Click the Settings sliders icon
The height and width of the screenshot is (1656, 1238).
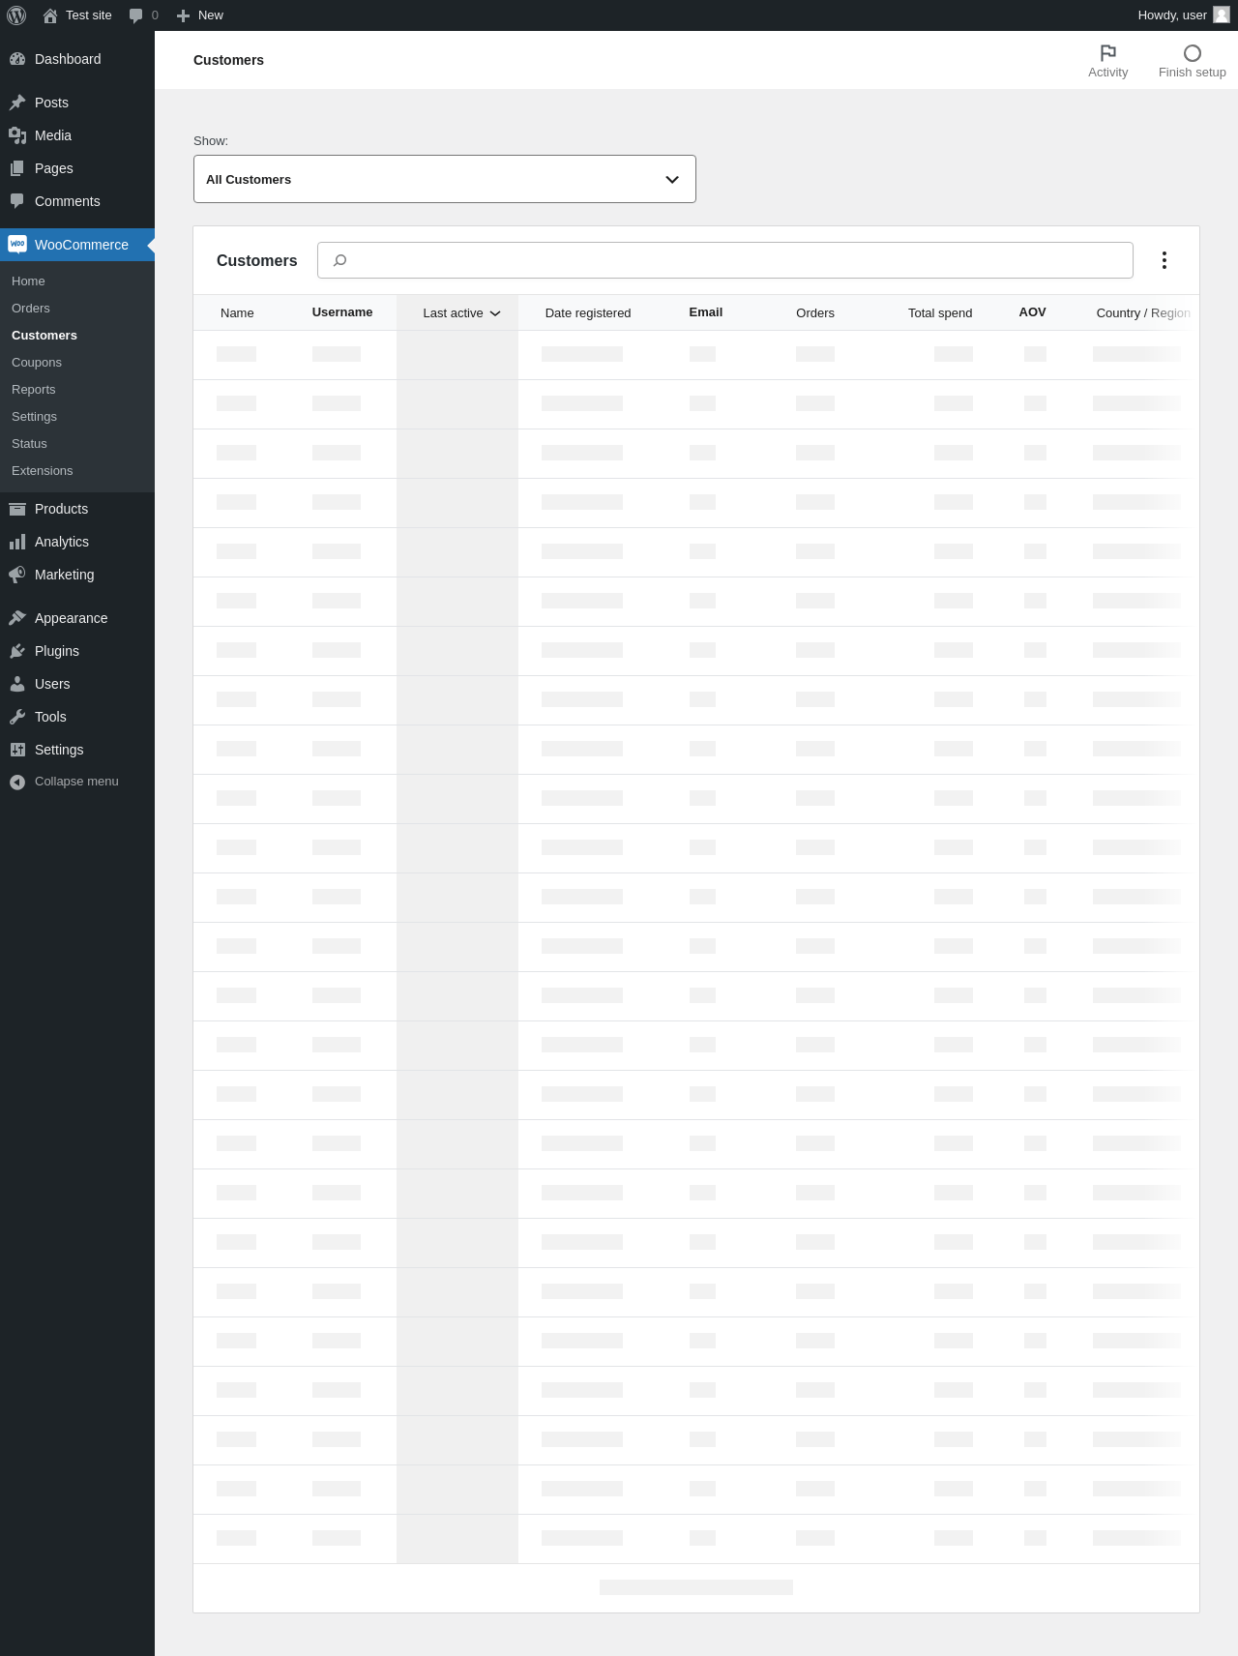click(x=17, y=750)
